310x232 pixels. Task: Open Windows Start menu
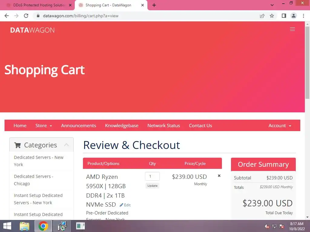pyautogui.click(x=7, y=226)
